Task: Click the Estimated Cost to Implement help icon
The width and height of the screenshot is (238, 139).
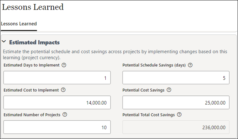Action: (x=63, y=90)
